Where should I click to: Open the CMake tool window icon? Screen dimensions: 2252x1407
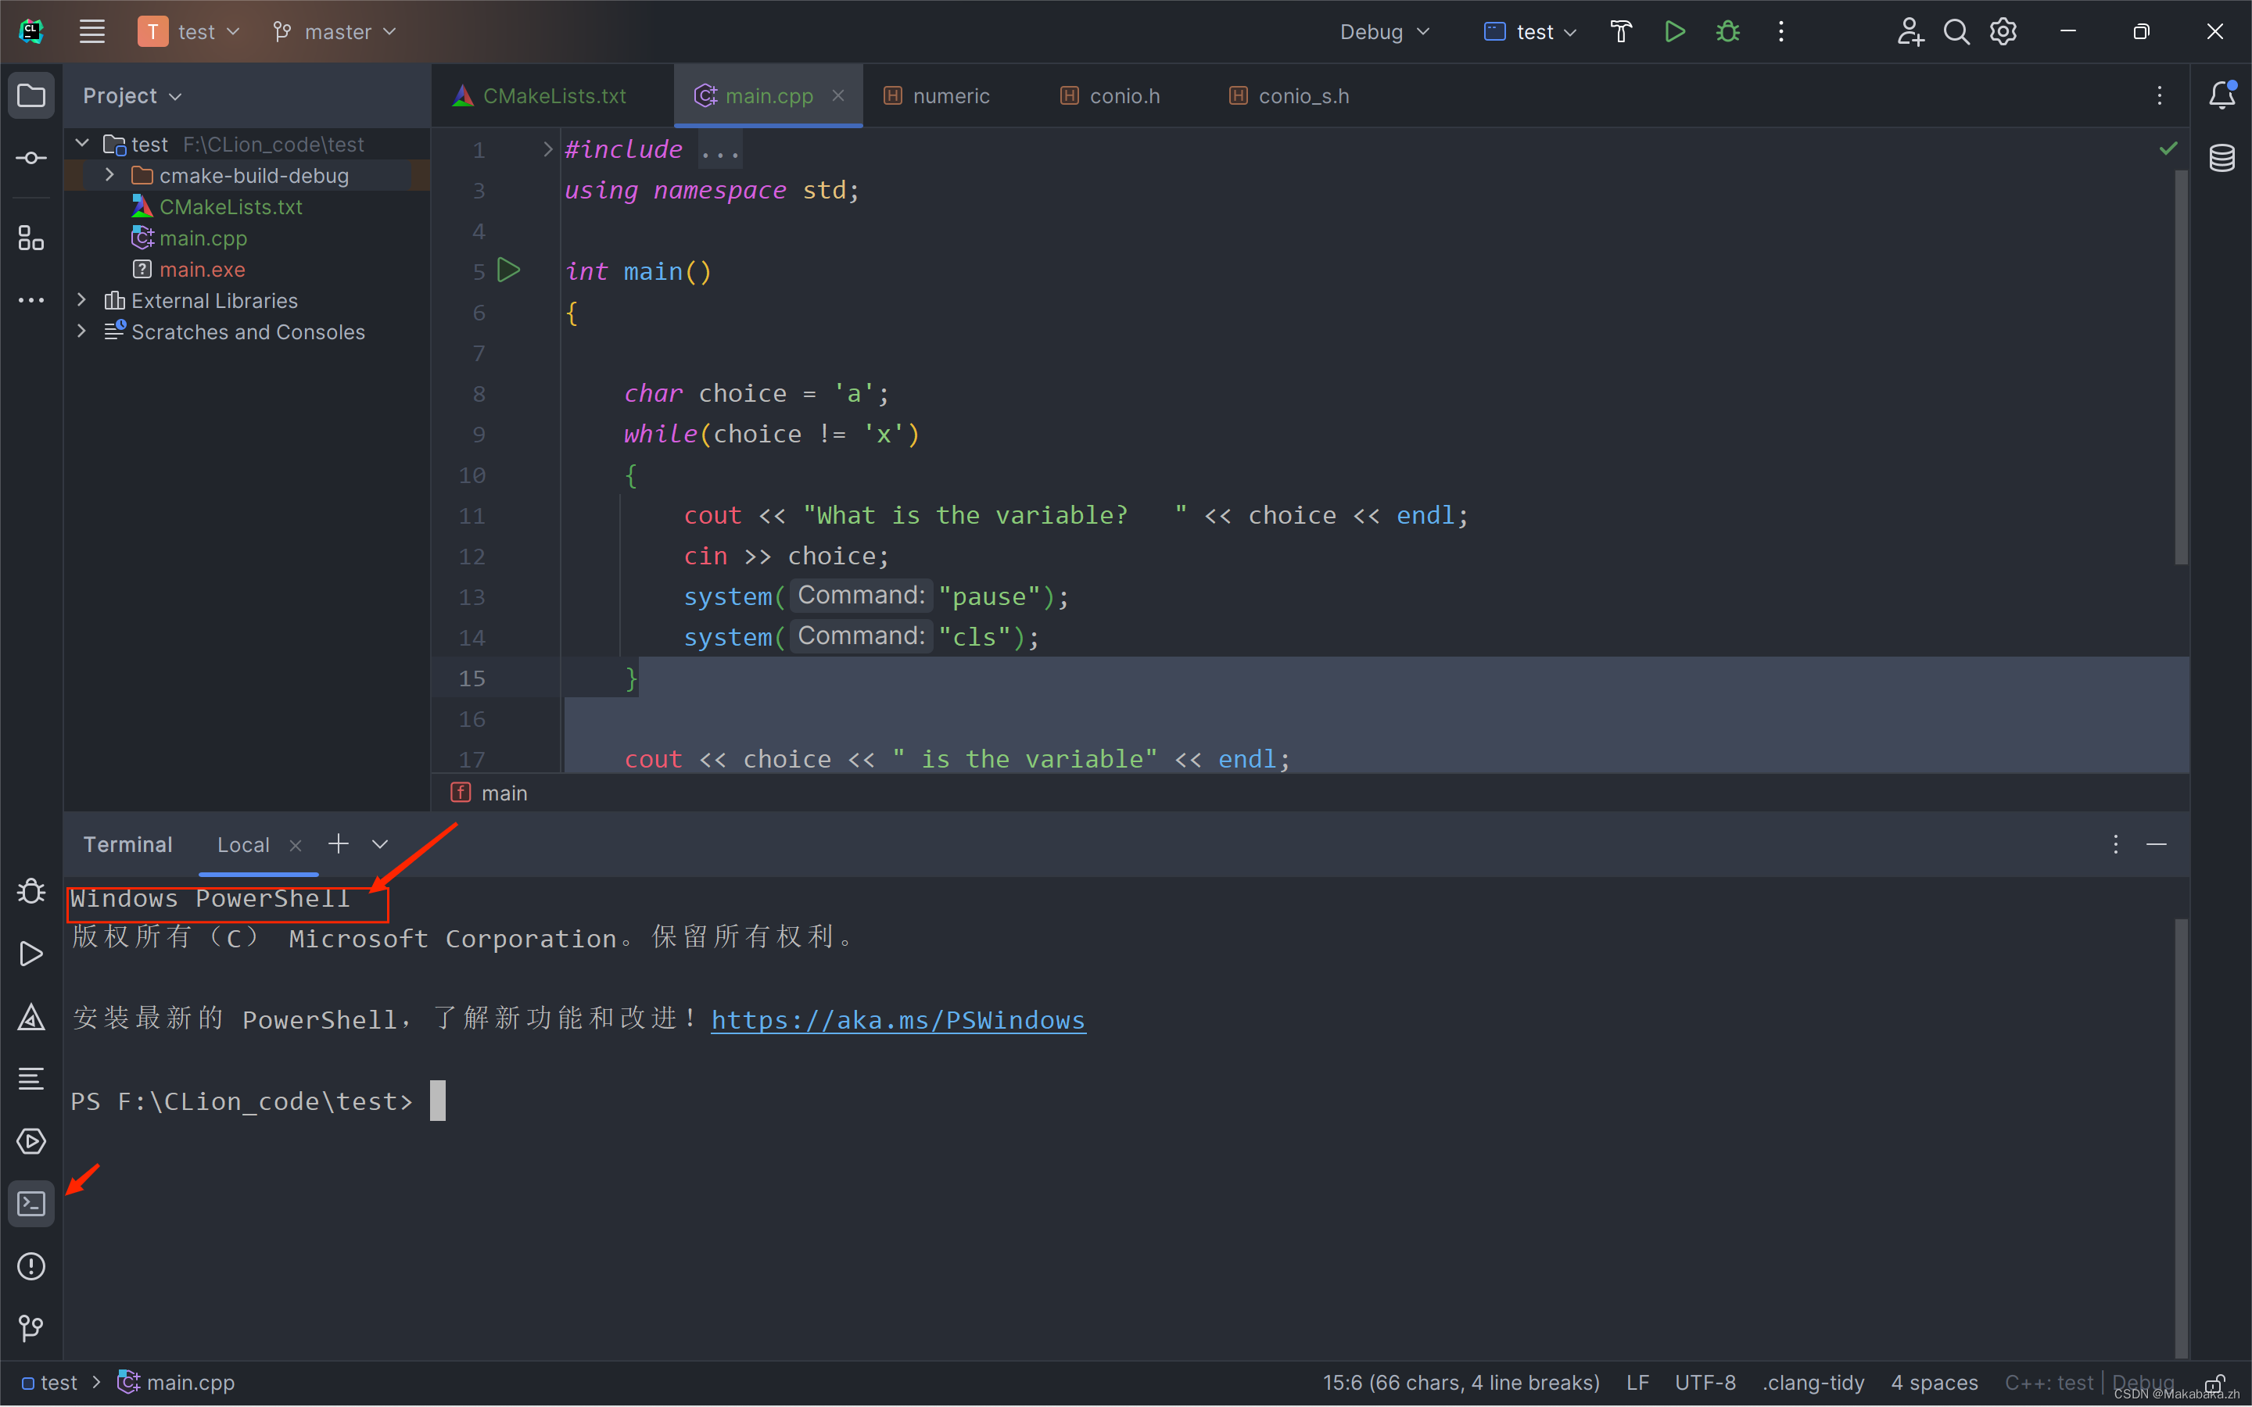pos(30,1016)
